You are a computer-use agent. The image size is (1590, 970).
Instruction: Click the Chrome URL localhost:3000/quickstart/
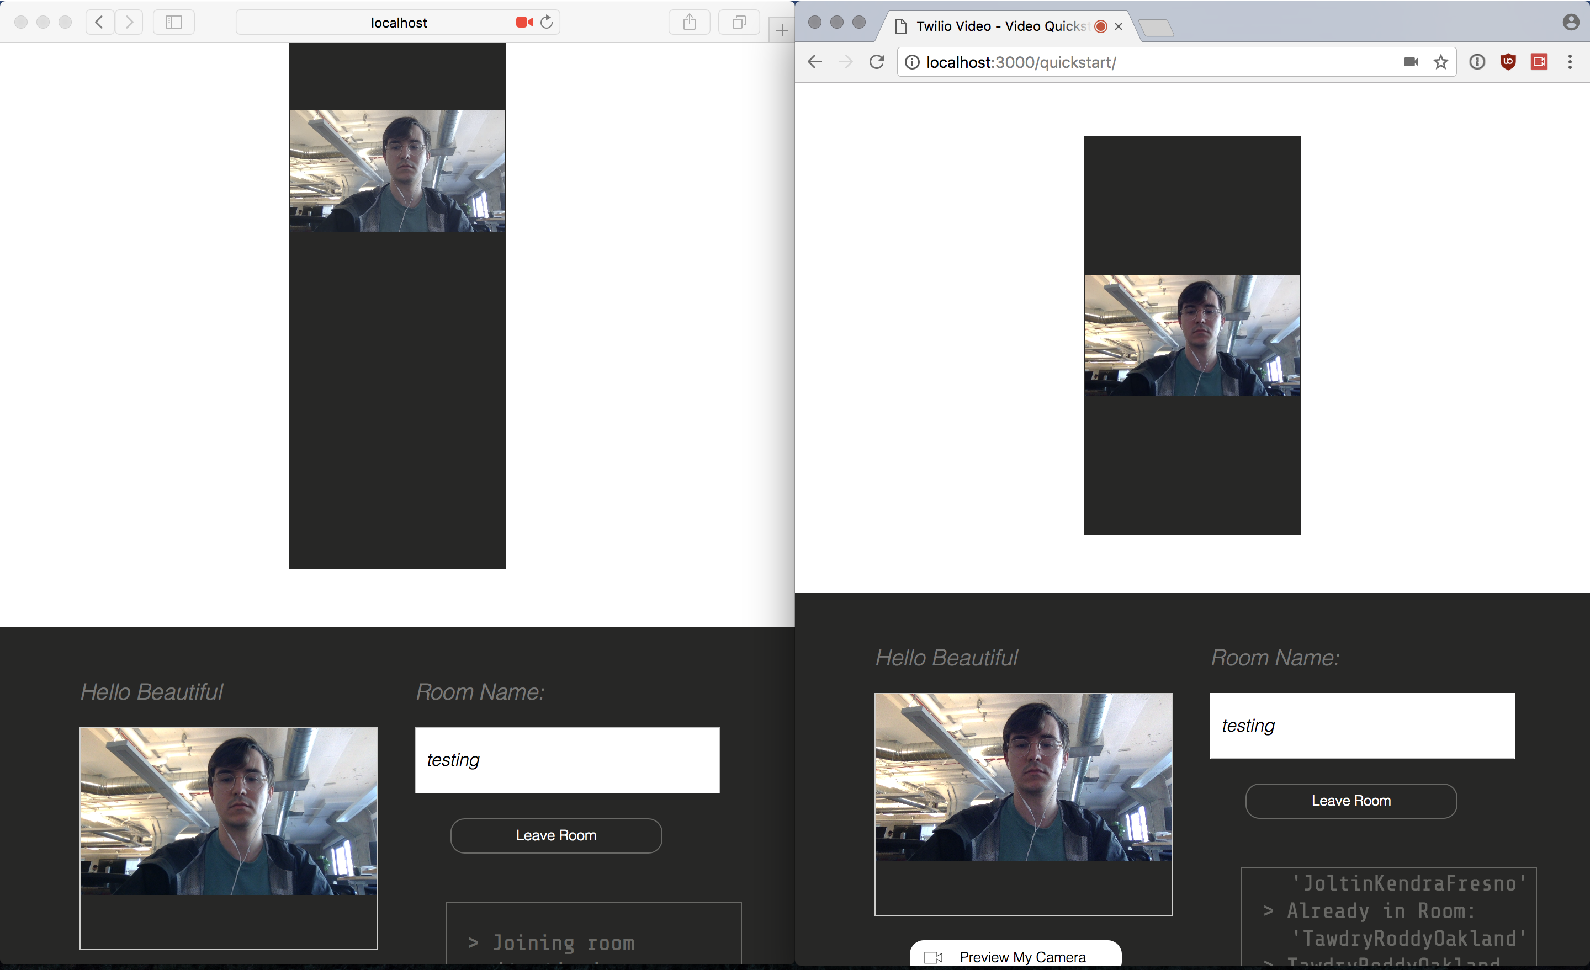[1021, 62]
